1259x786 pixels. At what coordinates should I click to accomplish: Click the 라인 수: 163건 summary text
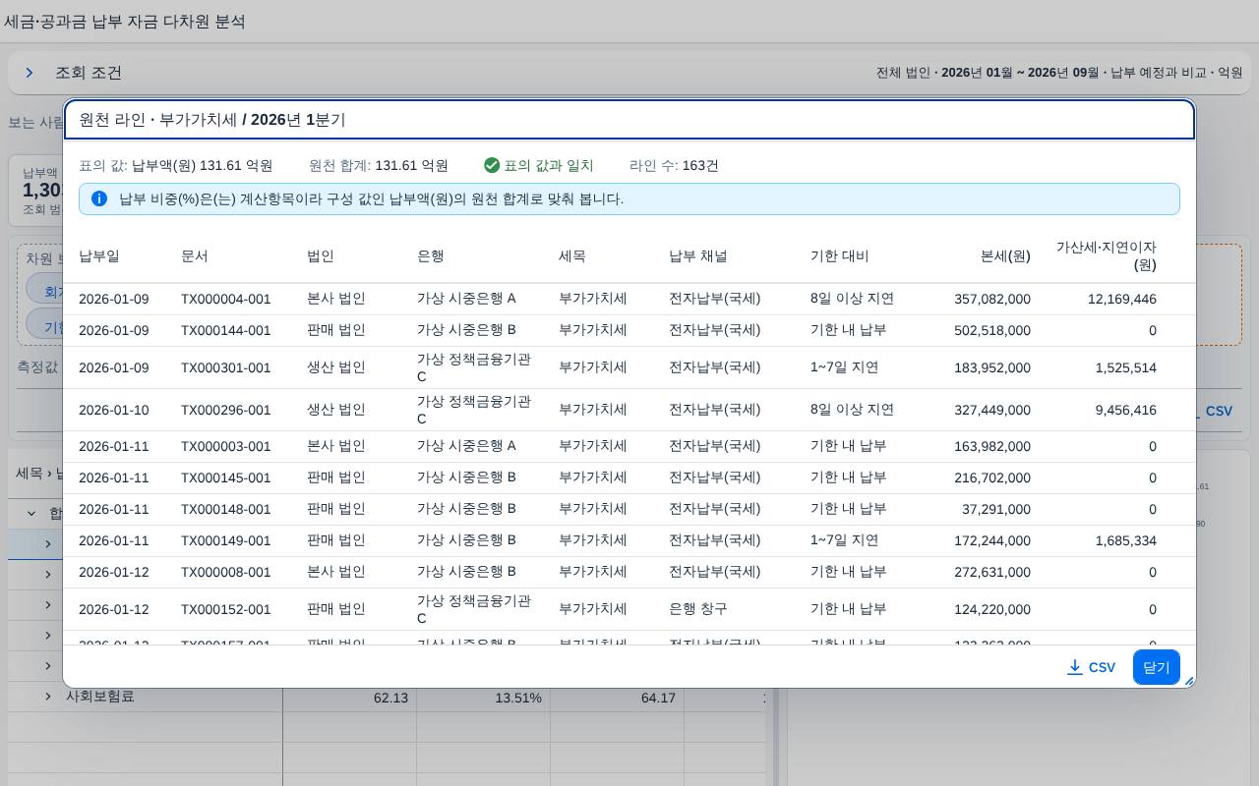tap(674, 165)
